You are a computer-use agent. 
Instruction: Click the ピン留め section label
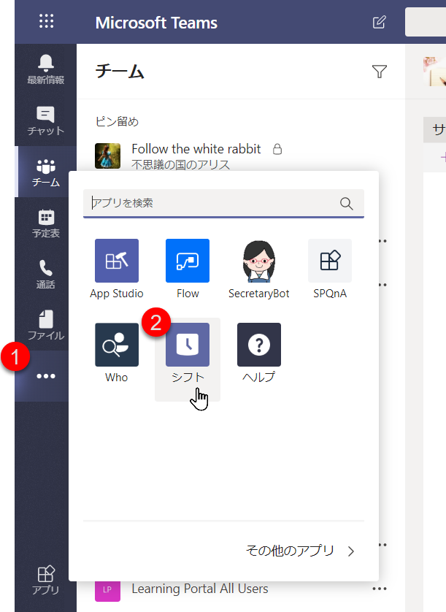pos(117,121)
